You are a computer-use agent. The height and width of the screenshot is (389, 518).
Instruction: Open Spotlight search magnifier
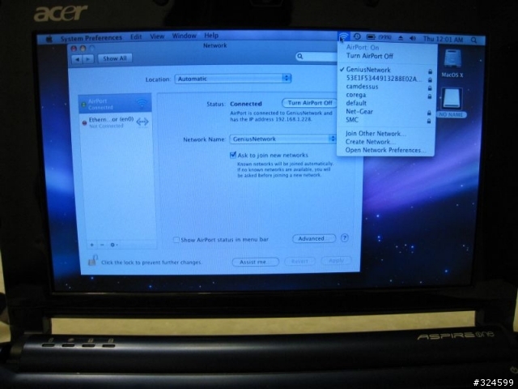tap(473, 40)
